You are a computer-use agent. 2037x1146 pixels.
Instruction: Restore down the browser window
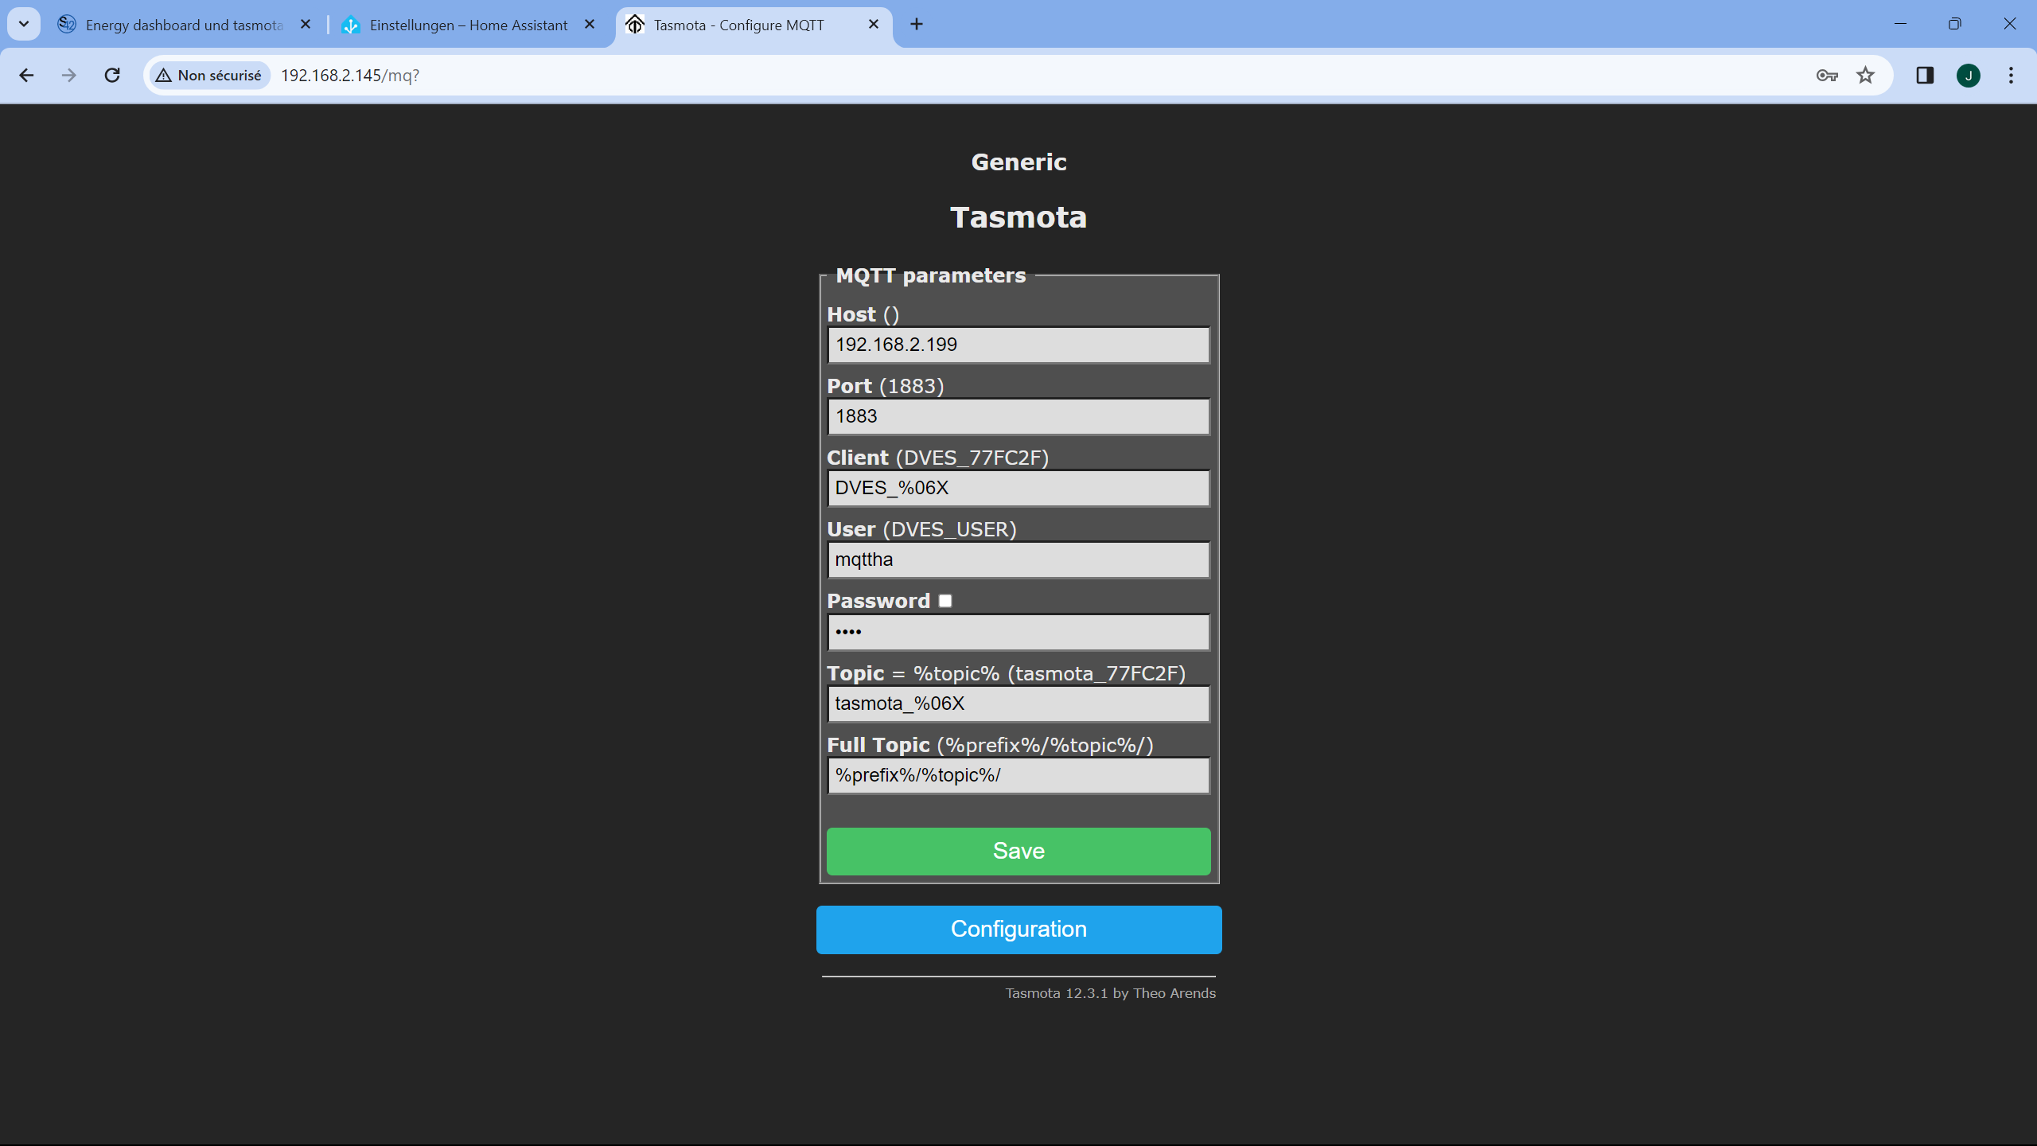[1955, 24]
